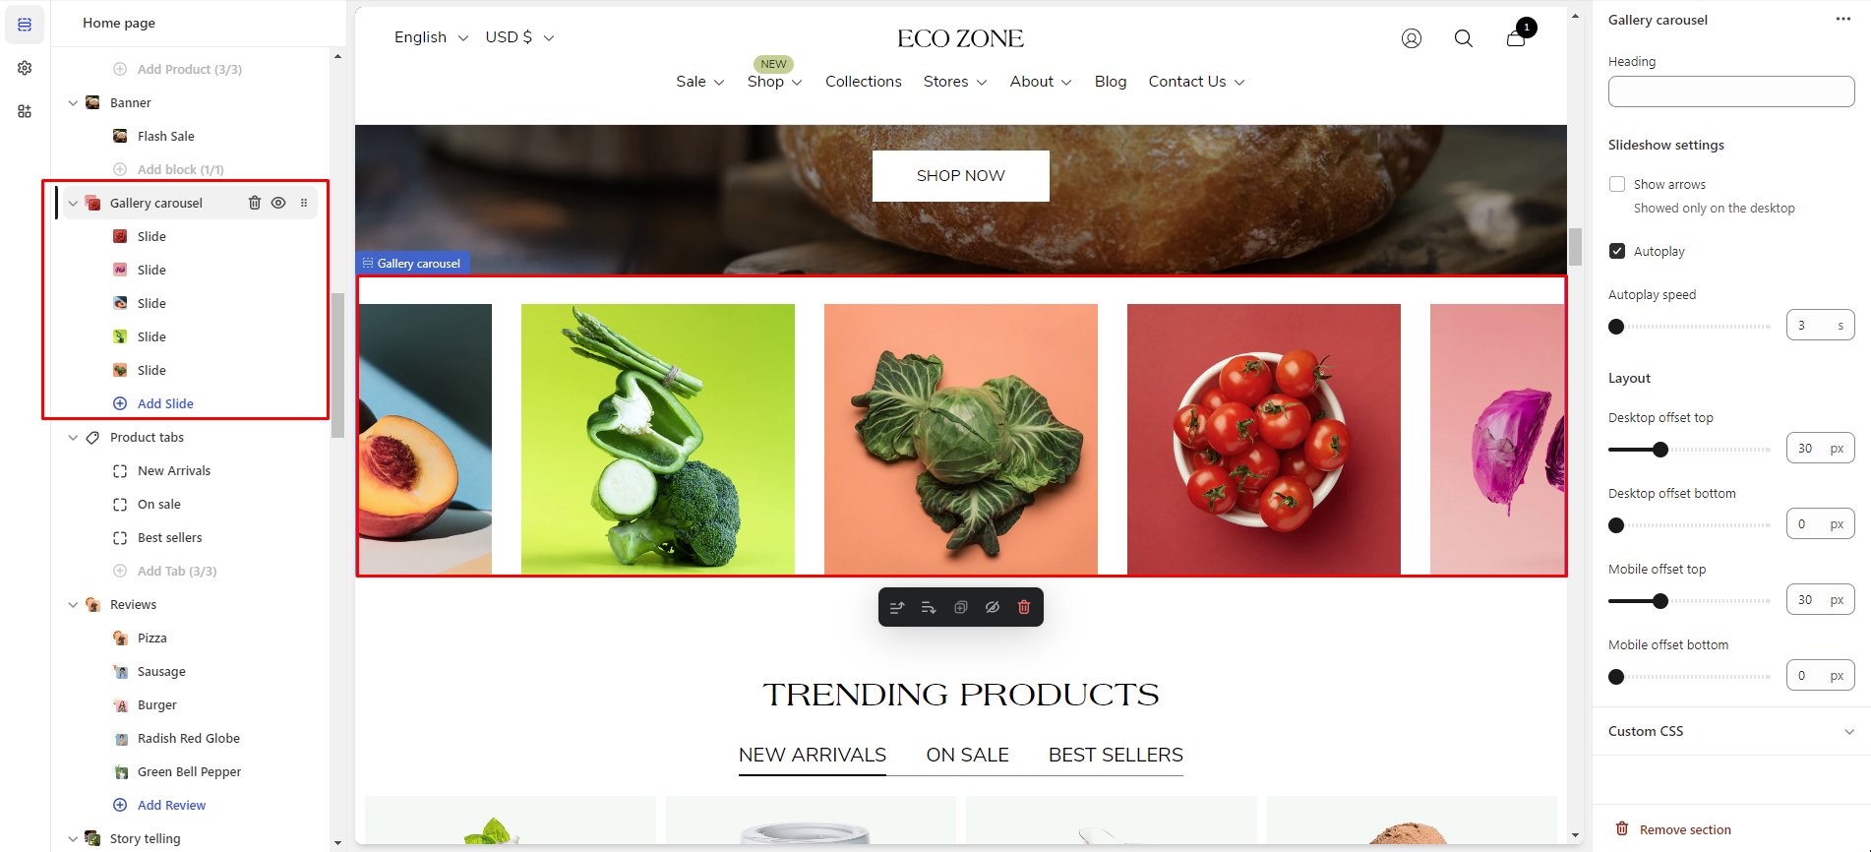Toggle Gallery carousel visibility eye icon
Viewport: 1871px width, 852px height.
(x=278, y=203)
